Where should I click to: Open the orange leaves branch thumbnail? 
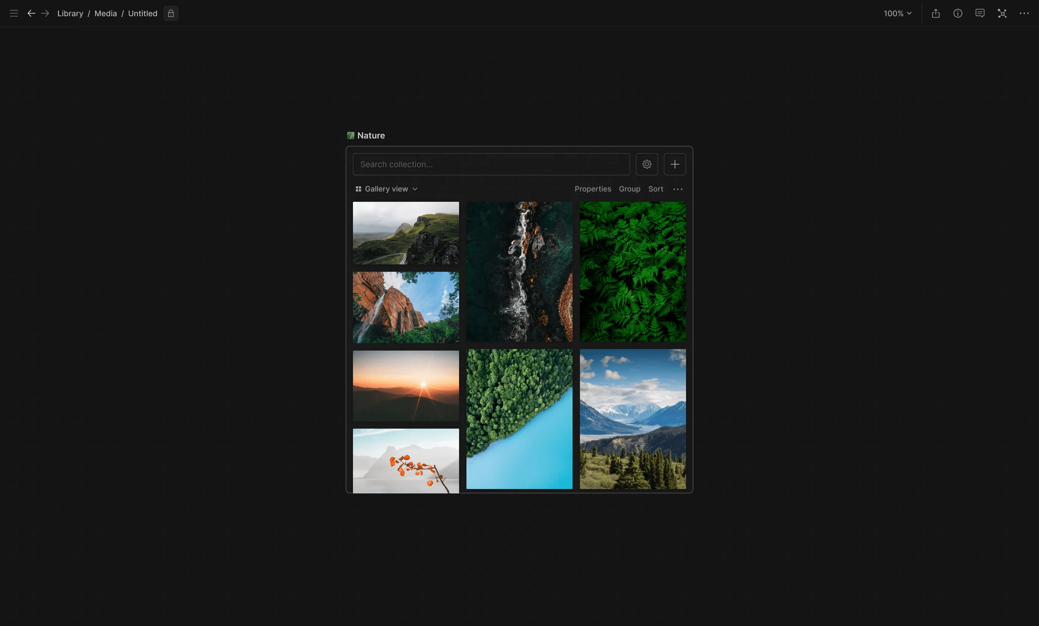click(x=406, y=461)
